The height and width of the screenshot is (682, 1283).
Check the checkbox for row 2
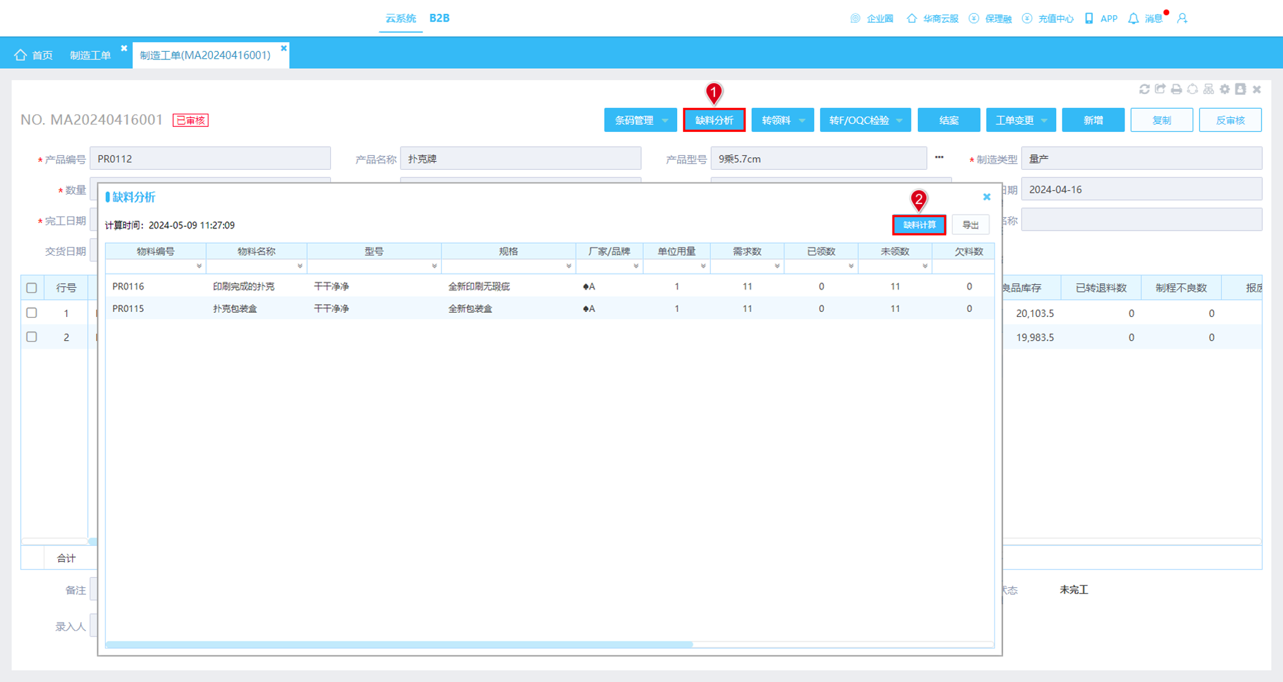pos(32,337)
